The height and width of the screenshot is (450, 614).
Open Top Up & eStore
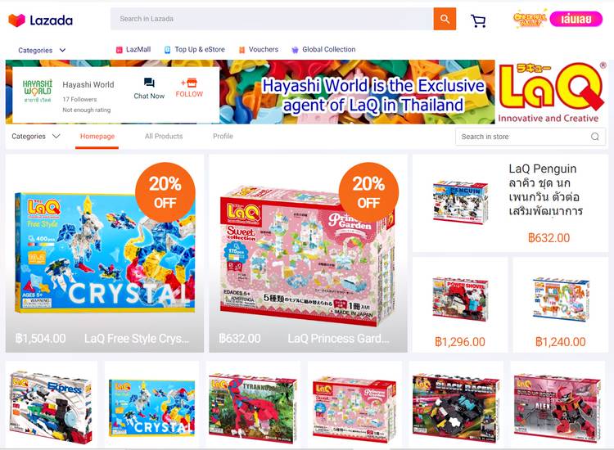click(x=195, y=50)
